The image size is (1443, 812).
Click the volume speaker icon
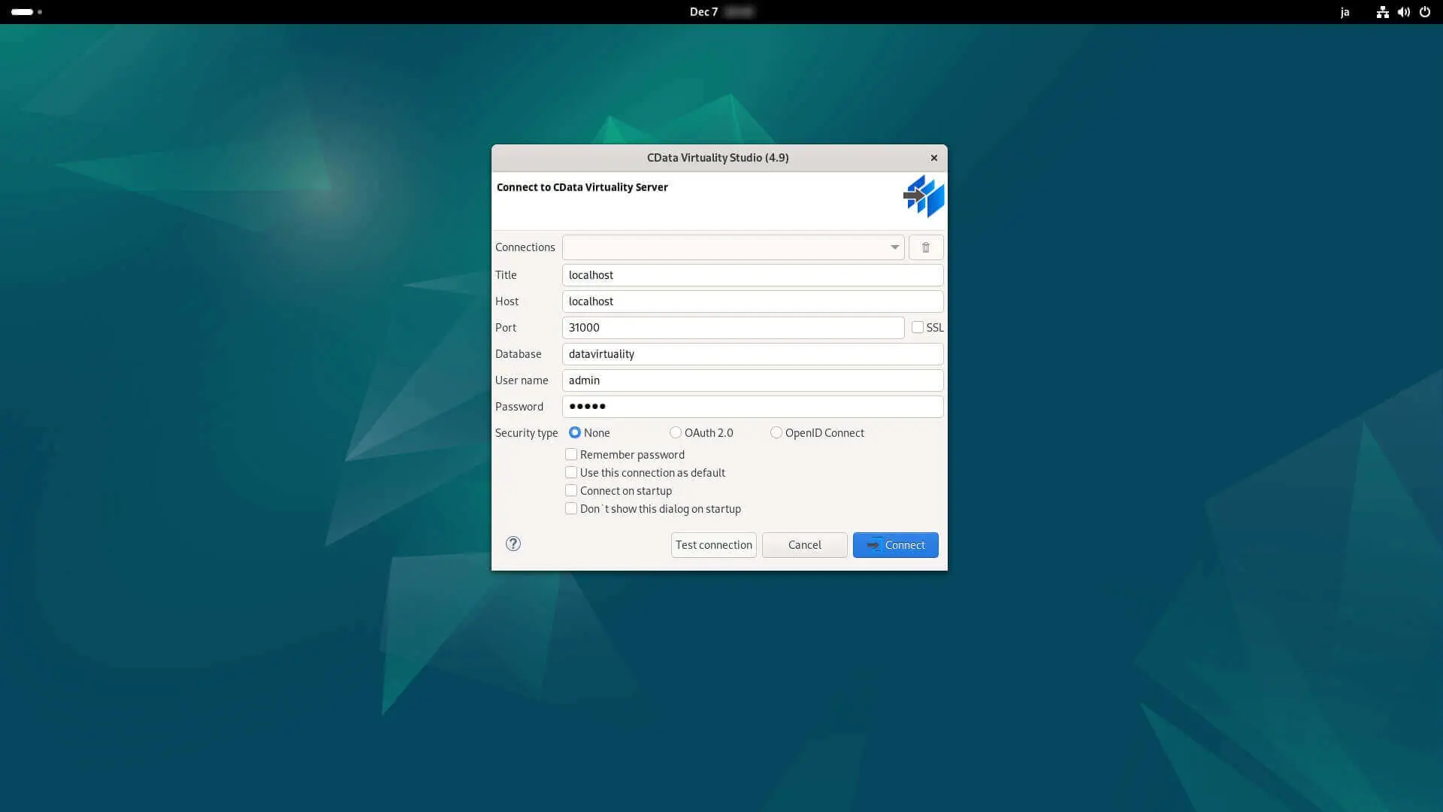coord(1403,12)
